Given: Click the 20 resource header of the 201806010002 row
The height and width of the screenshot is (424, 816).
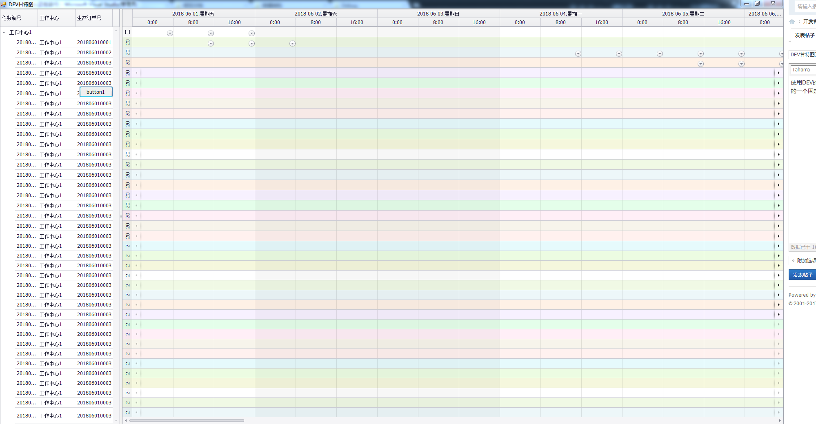Looking at the screenshot, I should (x=127, y=53).
